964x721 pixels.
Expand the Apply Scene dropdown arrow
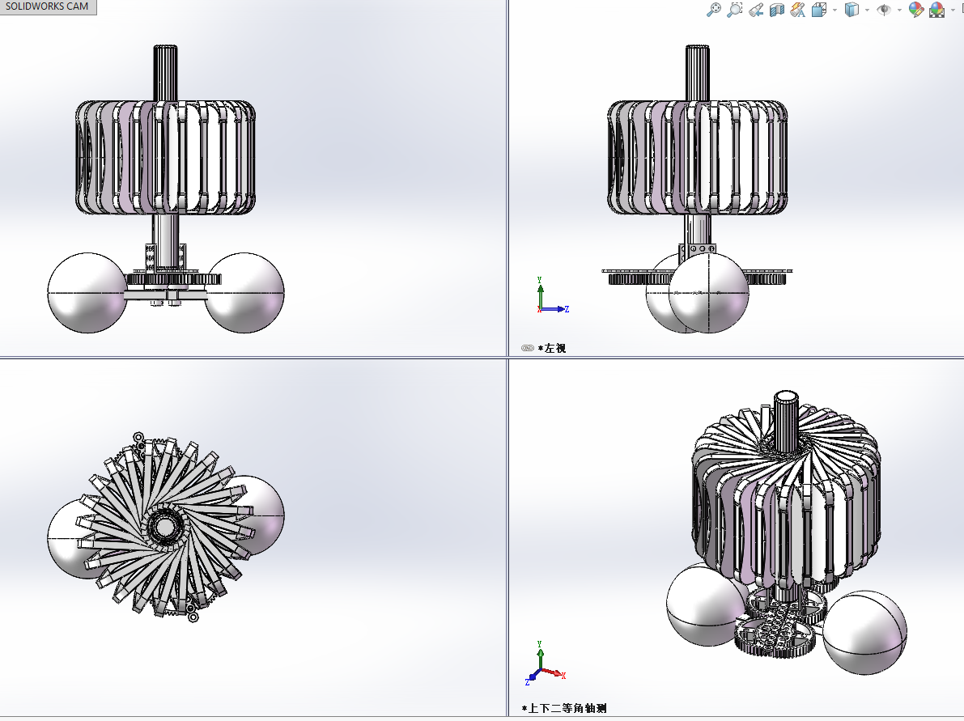(953, 10)
